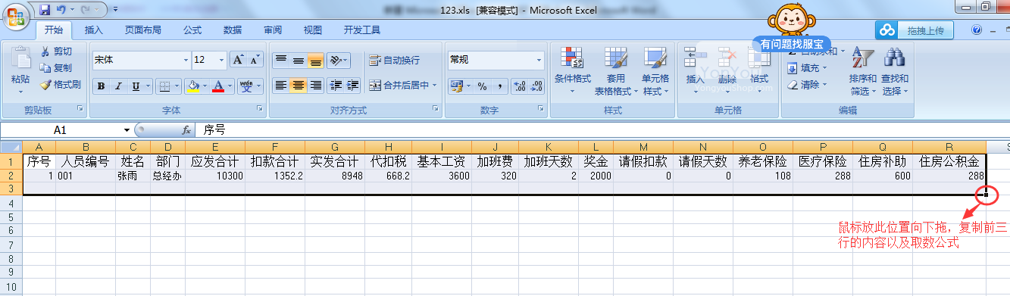Click the Percent Style % icon
Viewport: 1010px width, 296px height.
pos(482,86)
